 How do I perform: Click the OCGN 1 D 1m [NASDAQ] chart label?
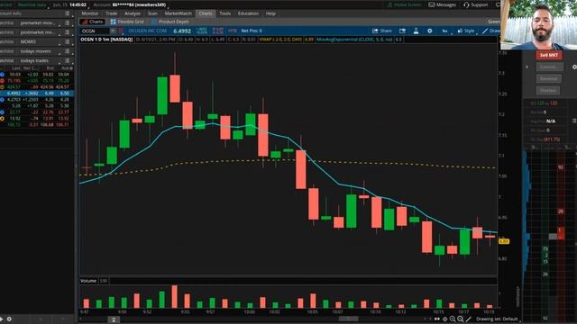[x=106, y=40]
